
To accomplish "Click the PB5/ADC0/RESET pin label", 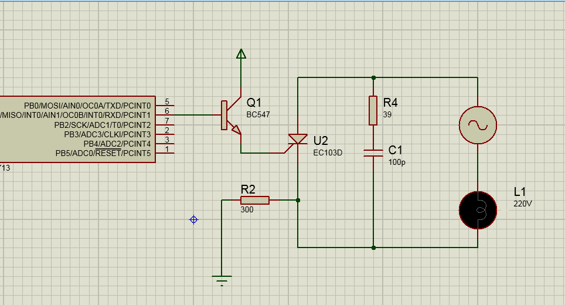I will click(103, 154).
